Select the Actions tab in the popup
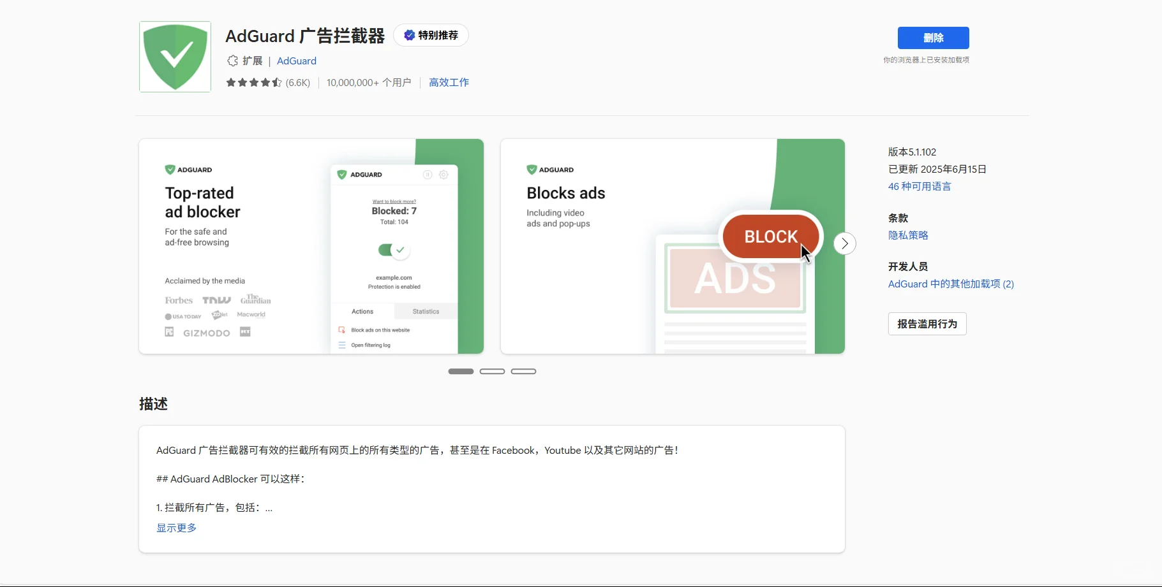The width and height of the screenshot is (1162, 587). pyautogui.click(x=362, y=311)
